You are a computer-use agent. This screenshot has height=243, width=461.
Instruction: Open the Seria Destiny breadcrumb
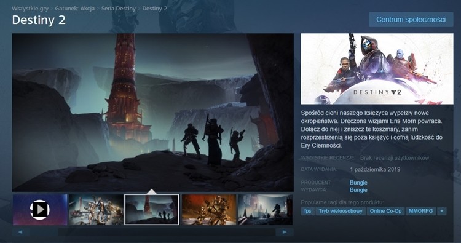pyautogui.click(x=119, y=9)
